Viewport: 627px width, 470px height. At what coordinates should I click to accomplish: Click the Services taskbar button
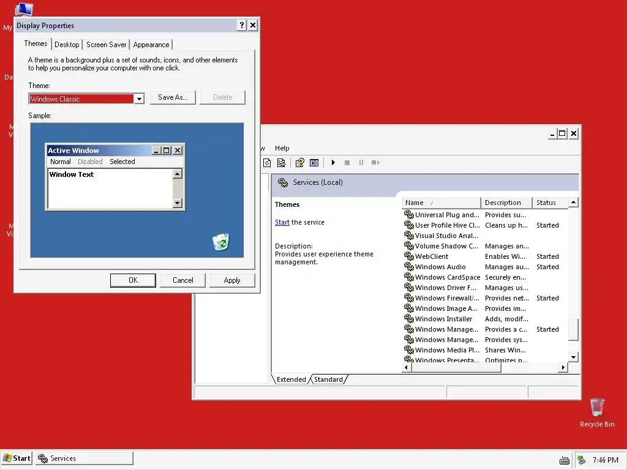(84, 458)
